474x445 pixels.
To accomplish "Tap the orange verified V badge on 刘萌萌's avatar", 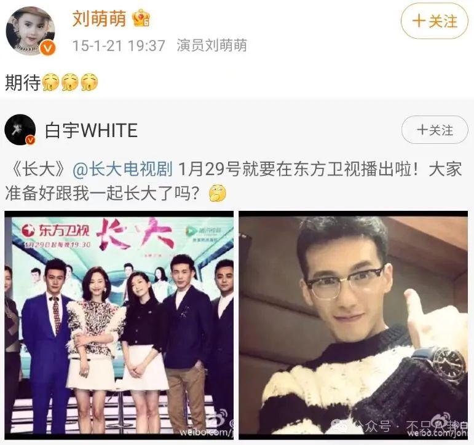I will (x=49, y=49).
